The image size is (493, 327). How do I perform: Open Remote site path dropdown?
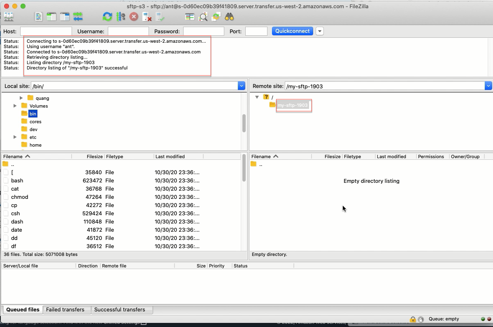488,86
